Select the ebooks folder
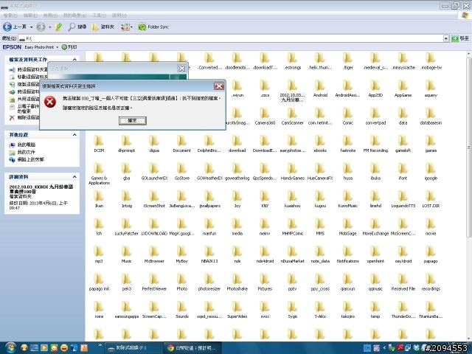Screen dimensions: 472x354 pyautogui.click(x=320, y=144)
